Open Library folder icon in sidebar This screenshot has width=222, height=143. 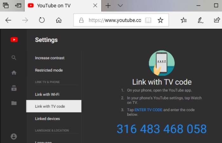(14, 103)
